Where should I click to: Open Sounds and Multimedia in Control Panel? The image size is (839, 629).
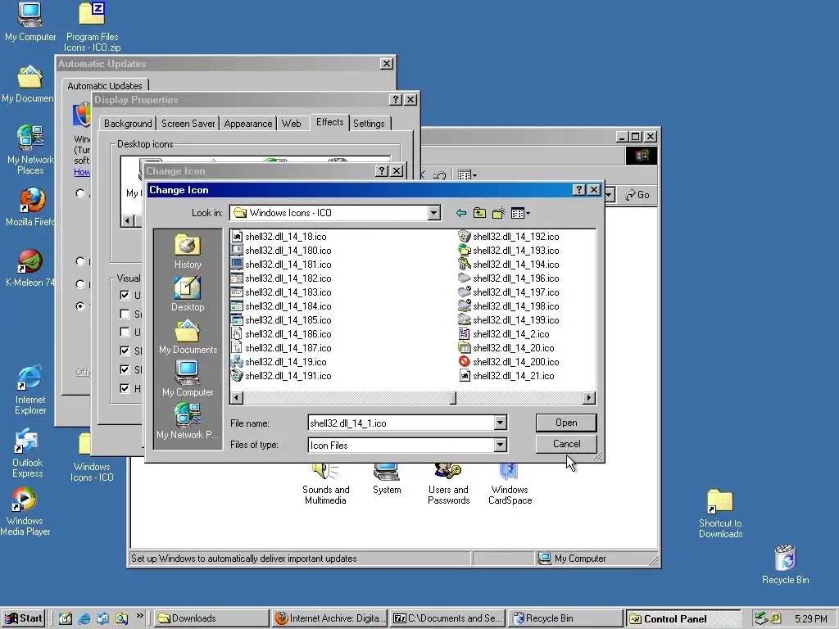325,484
